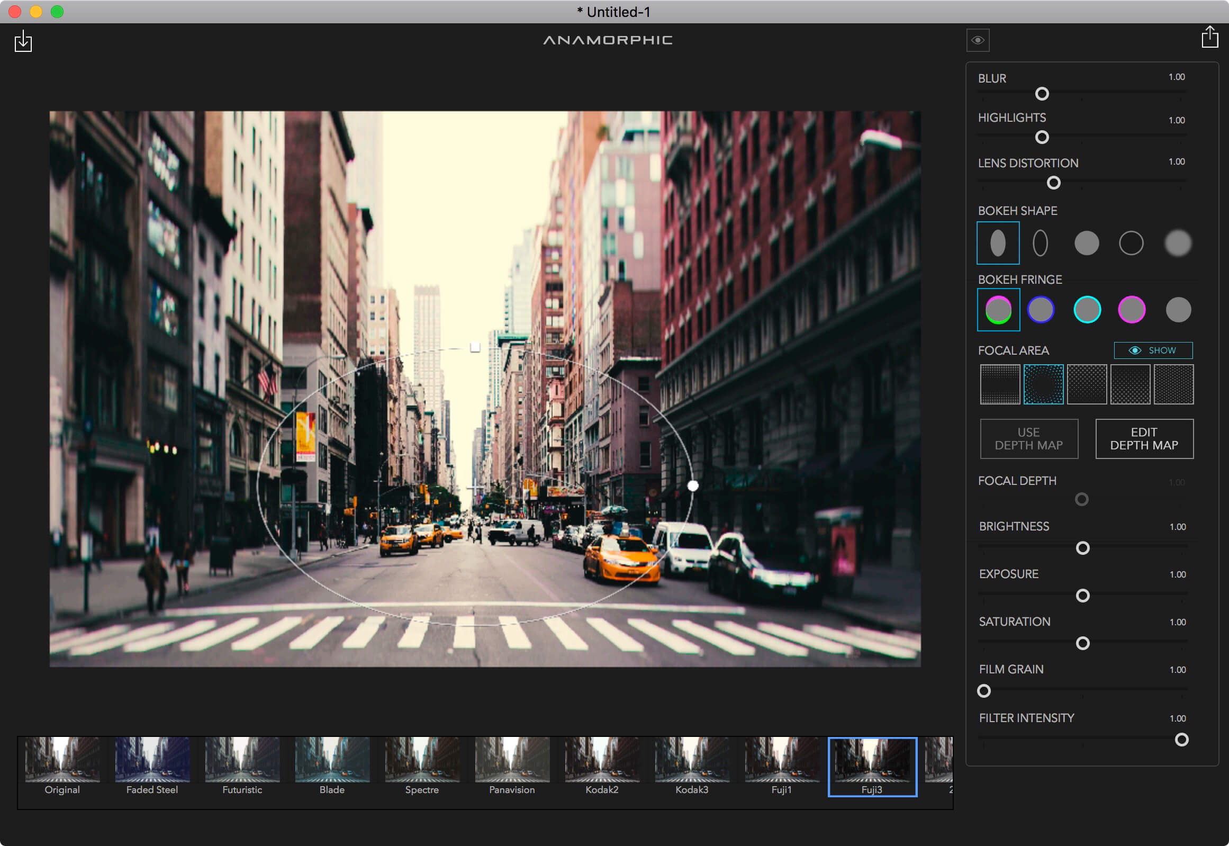Screen dimensions: 1229x846
Task: Choose blue bokeh fringe swatch
Action: [1041, 310]
